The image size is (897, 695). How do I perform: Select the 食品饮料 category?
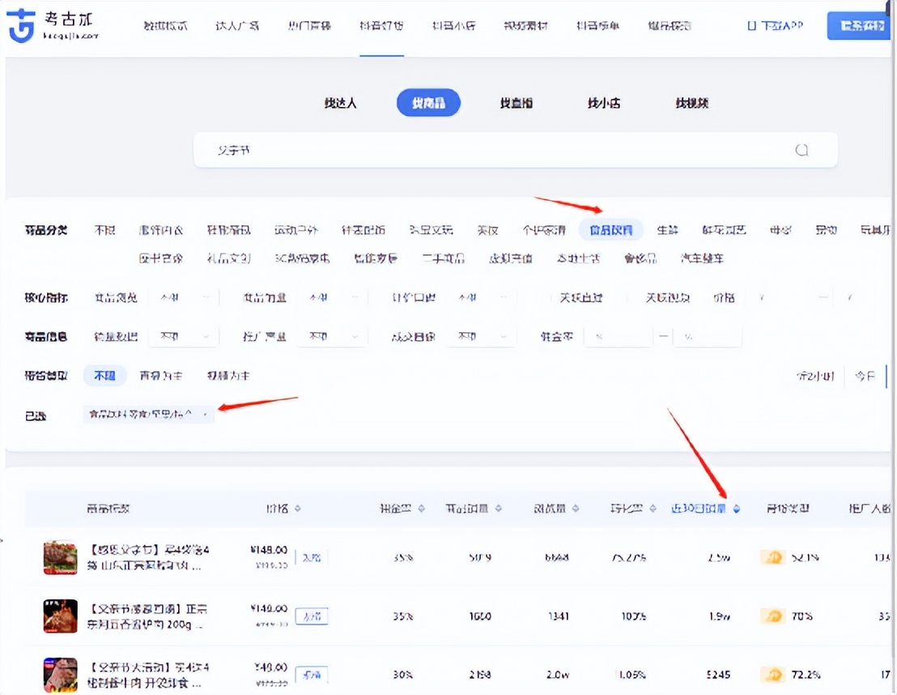(x=611, y=230)
